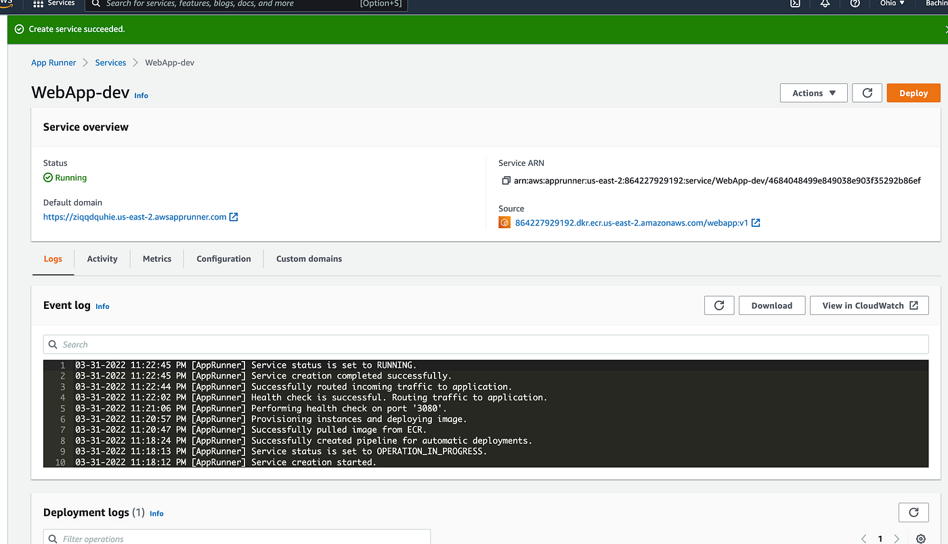948x544 pixels.
Task: Copy the service ARN with copy icon
Action: pyautogui.click(x=505, y=181)
